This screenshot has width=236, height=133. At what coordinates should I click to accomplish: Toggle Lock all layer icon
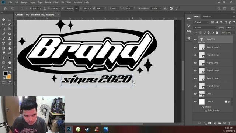pyautogui.click(x=217, y=33)
